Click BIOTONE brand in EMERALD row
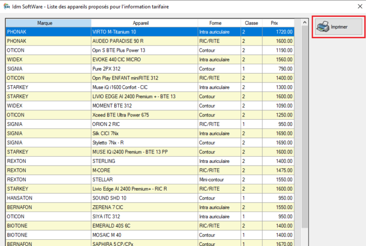The height and width of the screenshot is (246, 366). pos(48,226)
